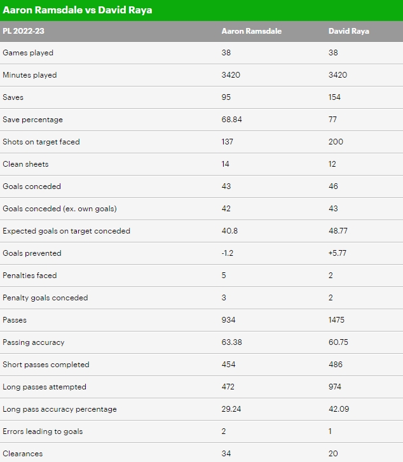Screen dimensions: 403x462
Task: Click Raya's passes value 1475
Action: (x=337, y=320)
